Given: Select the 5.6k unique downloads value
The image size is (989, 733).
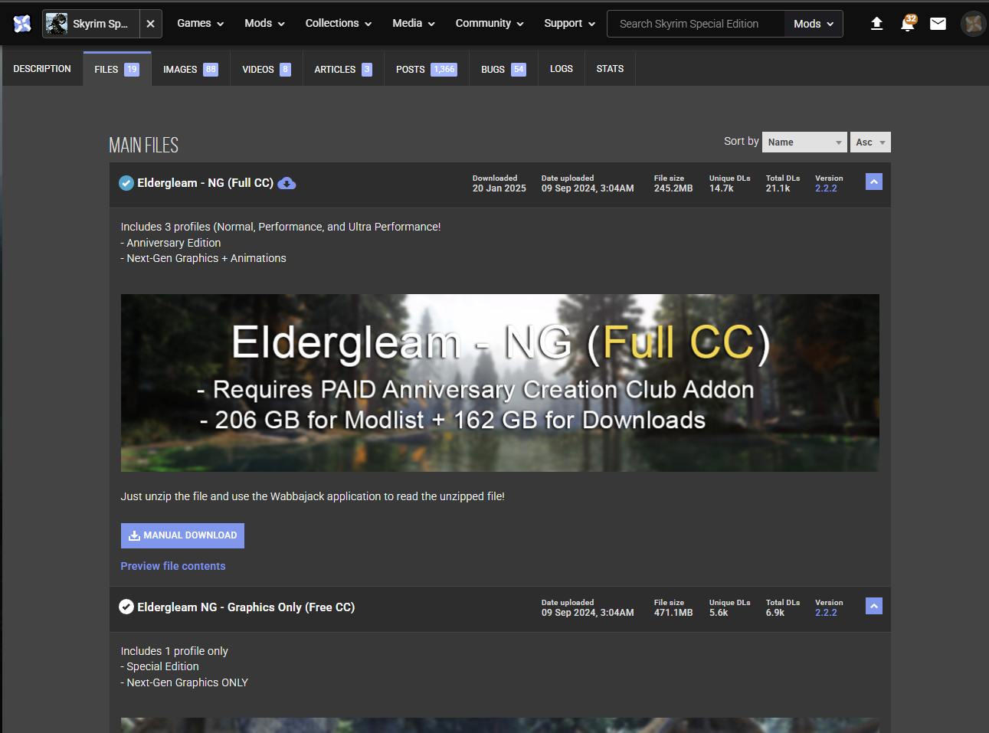Looking at the screenshot, I should (719, 613).
